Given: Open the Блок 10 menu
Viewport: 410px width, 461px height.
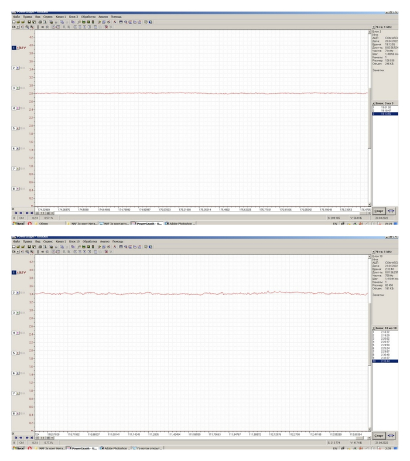Looking at the screenshot, I should click(74, 242).
